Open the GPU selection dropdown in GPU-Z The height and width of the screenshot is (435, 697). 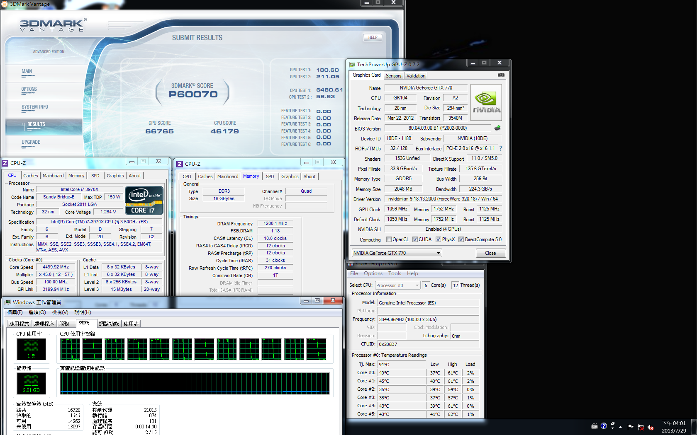click(x=397, y=253)
